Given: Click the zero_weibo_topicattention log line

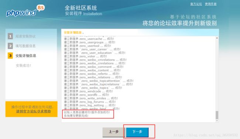Looking at the screenshot, I should (99, 81).
